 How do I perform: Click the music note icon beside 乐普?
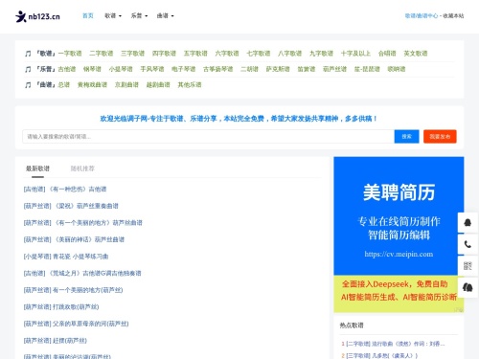point(28,69)
